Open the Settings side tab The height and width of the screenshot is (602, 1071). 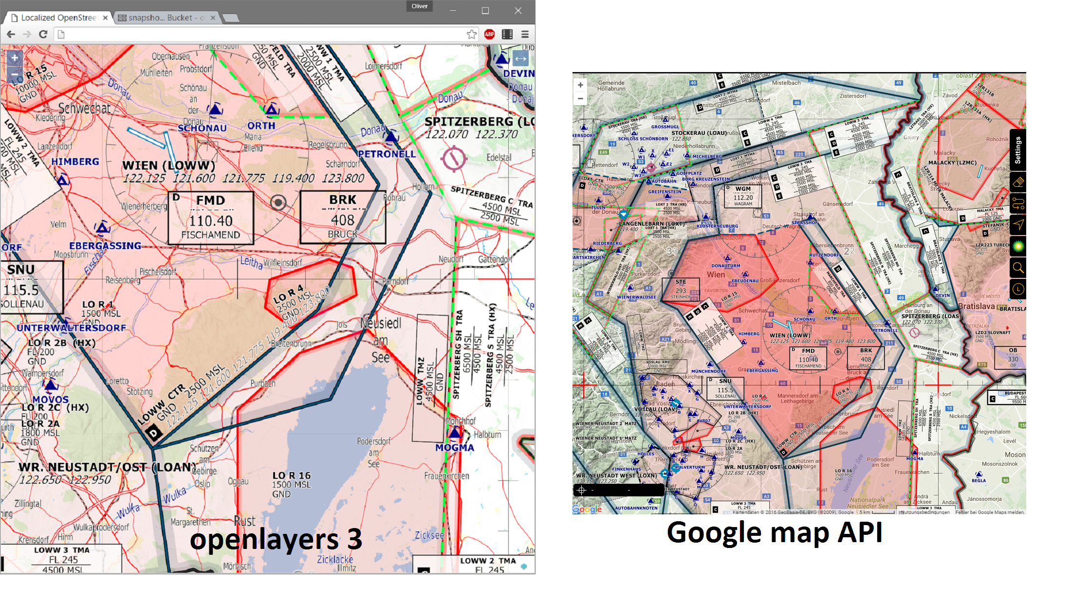1017,150
